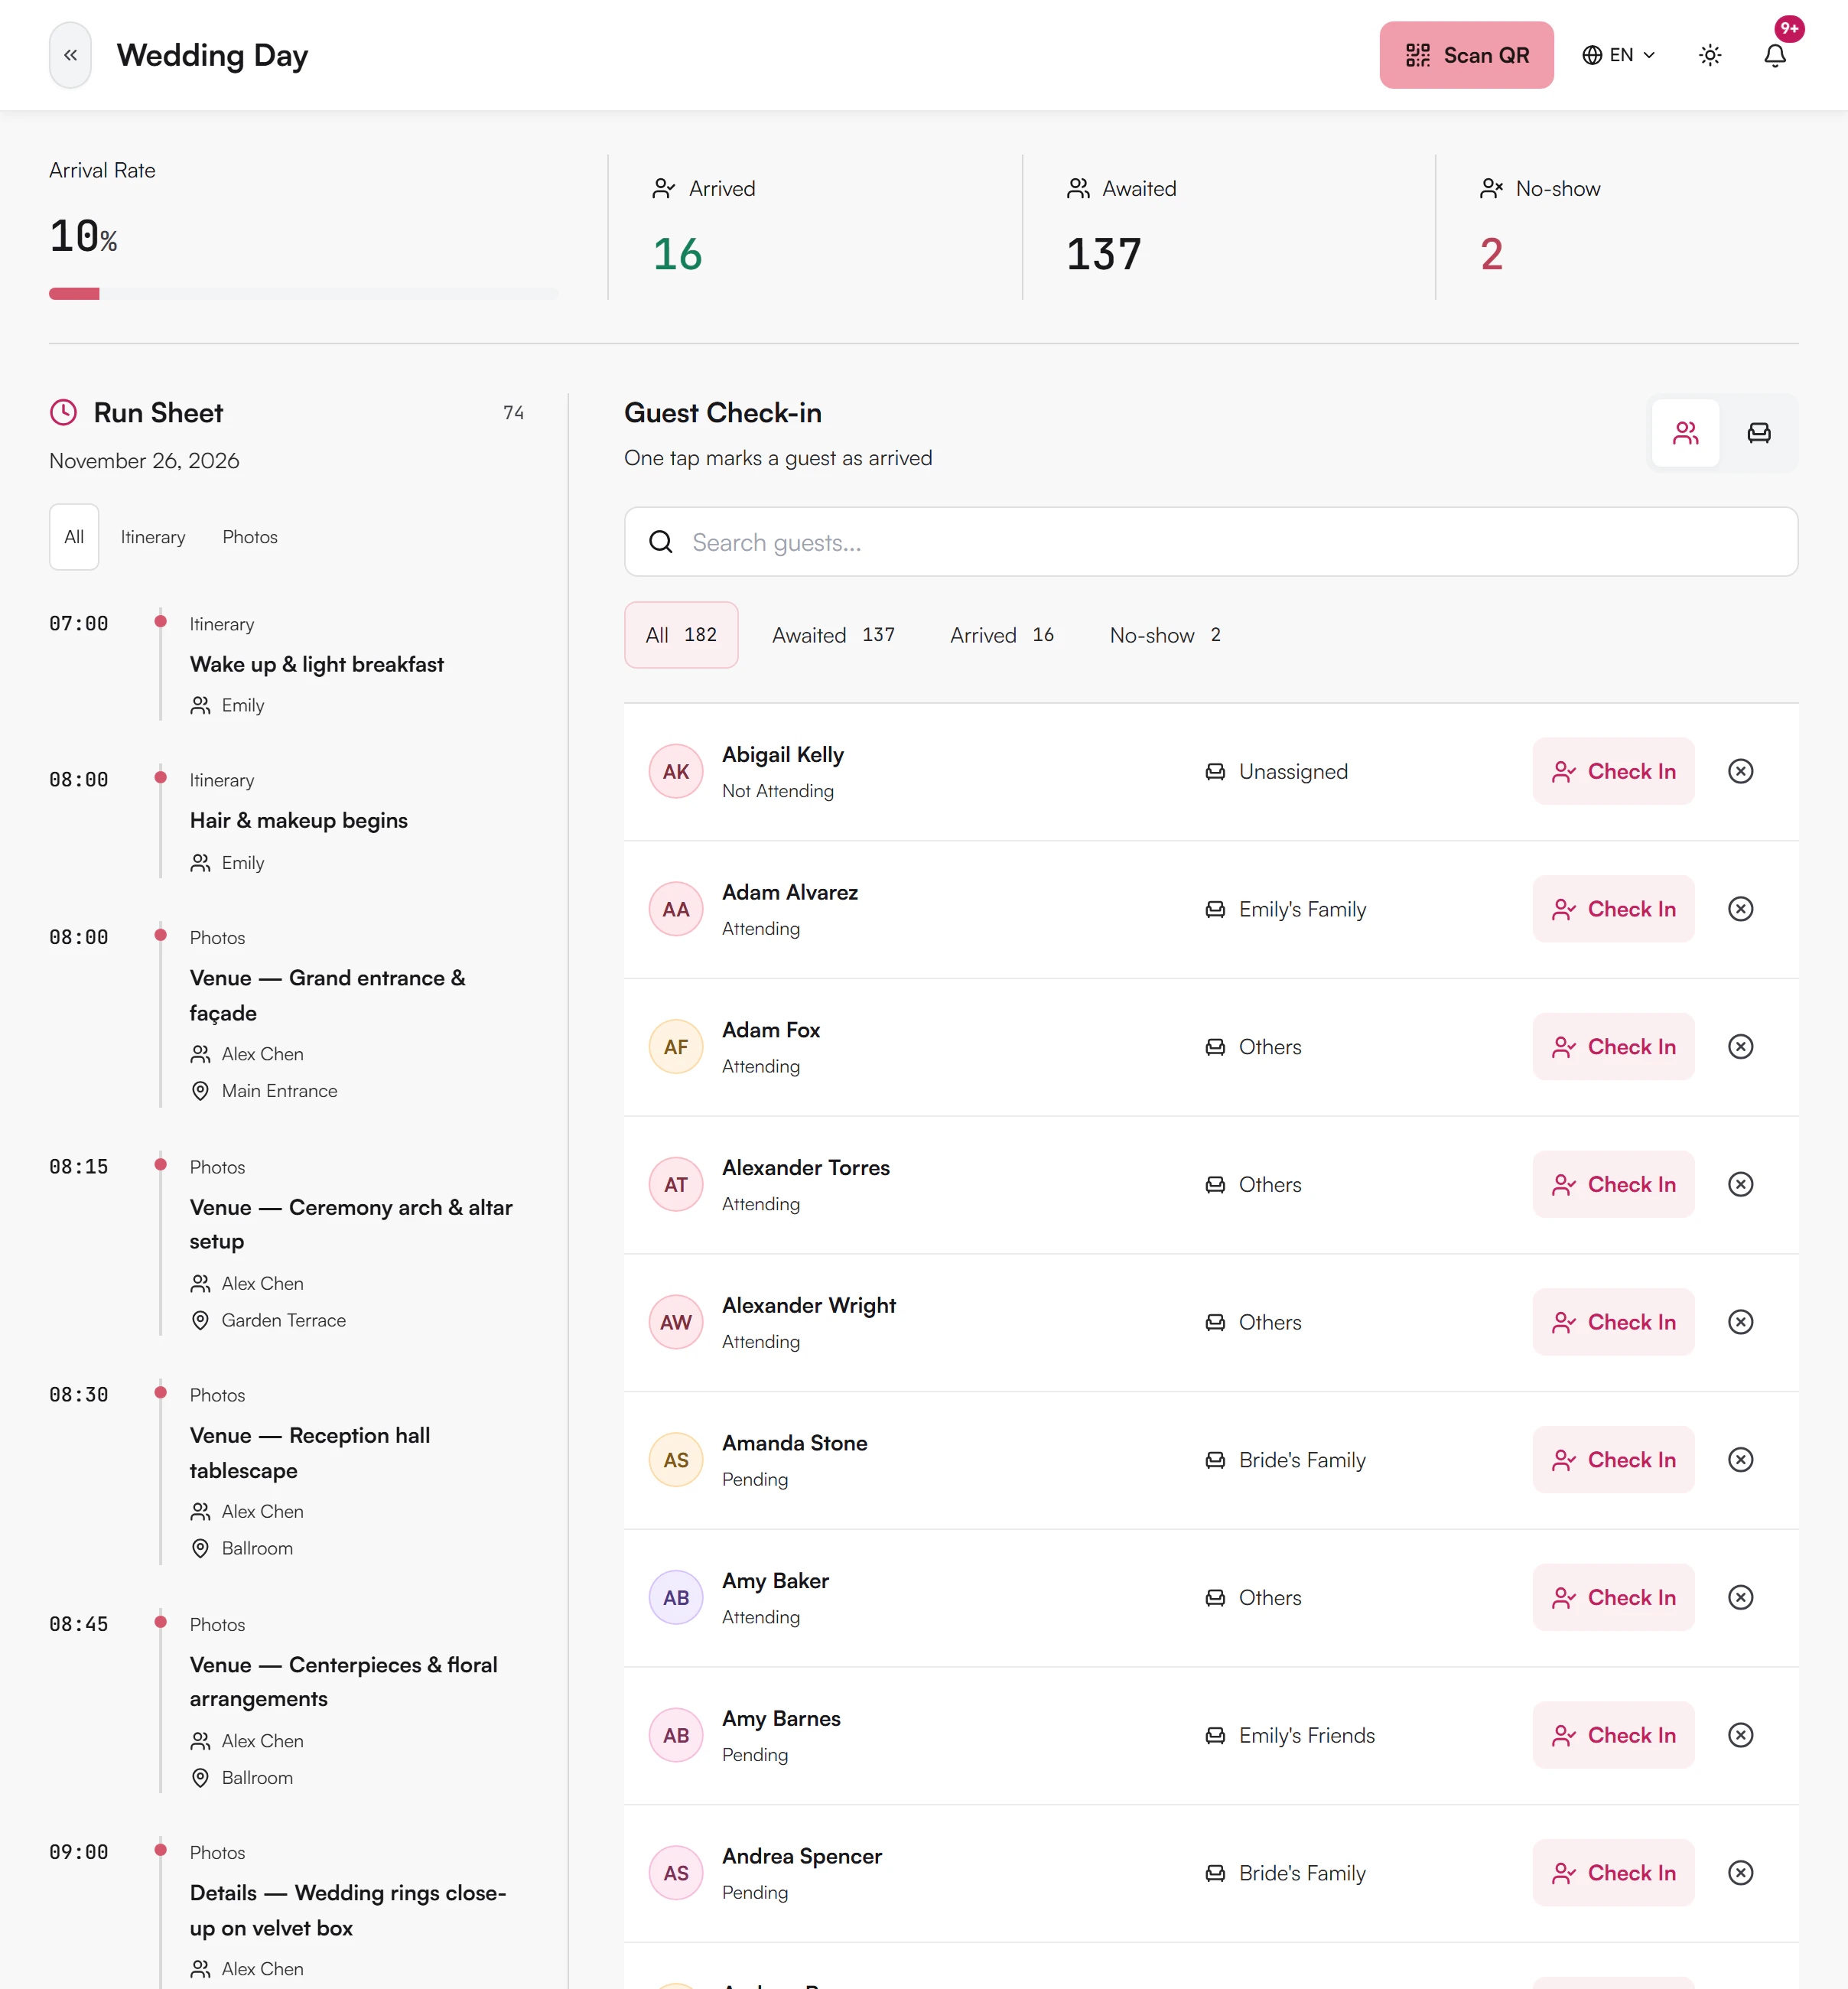Viewport: 1848px width, 1989px height.
Task: Check in Abigail Kelly
Action: (x=1613, y=771)
